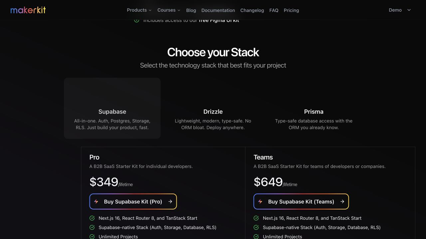Click the makerkit logo
Image resolution: width=426 pixels, height=239 pixels.
pos(28,10)
